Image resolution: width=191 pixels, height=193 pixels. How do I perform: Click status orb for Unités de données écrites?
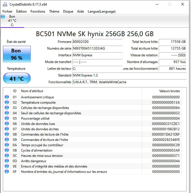coord(7,129)
